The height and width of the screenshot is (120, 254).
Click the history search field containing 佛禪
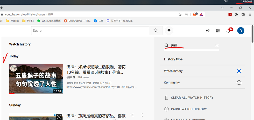(191, 46)
